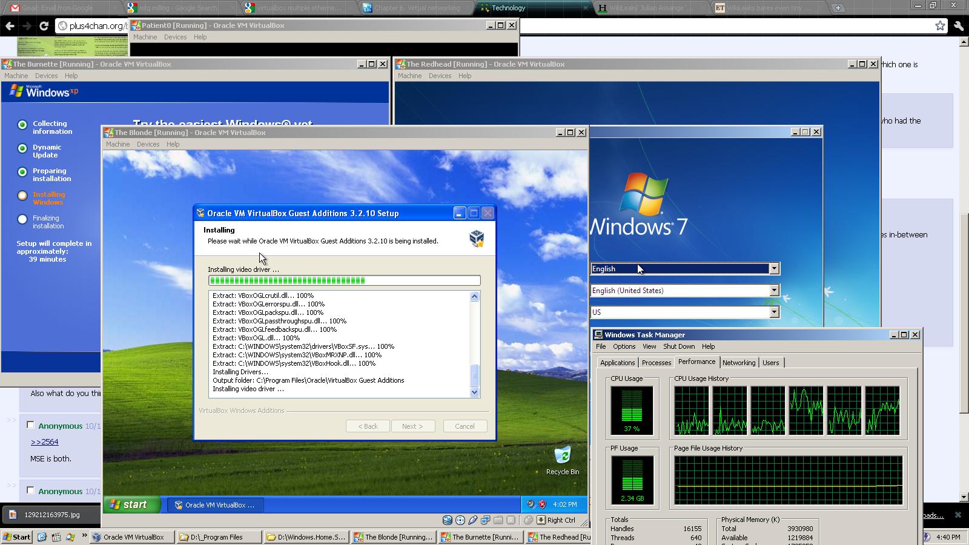Open the English (United States) format dropdown

(774, 291)
